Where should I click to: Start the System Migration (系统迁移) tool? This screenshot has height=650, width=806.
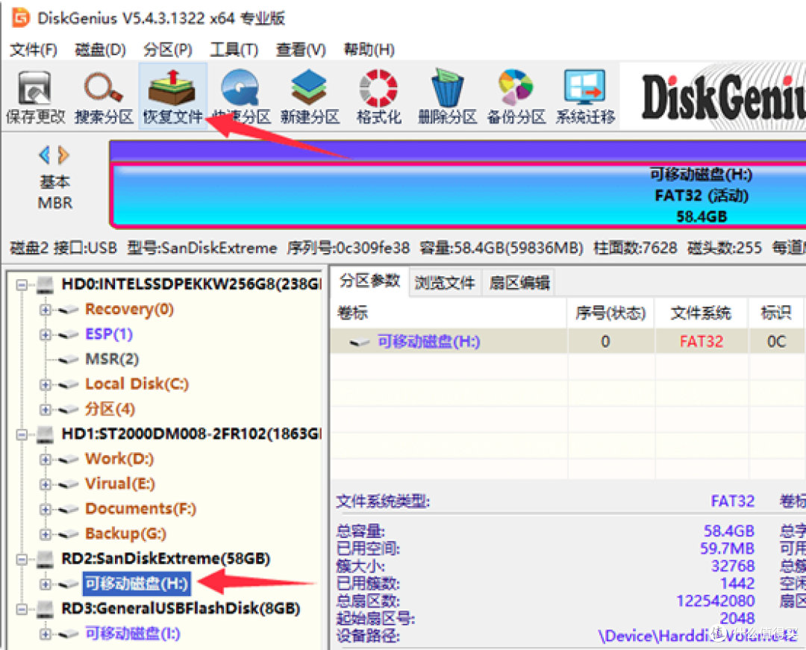(x=584, y=96)
